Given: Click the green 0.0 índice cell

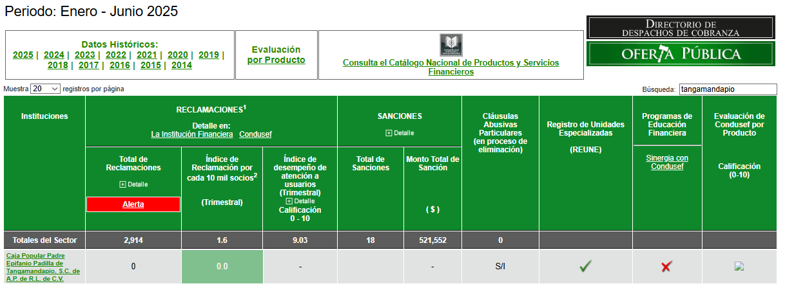Looking at the screenshot, I should (x=222, y=266).
